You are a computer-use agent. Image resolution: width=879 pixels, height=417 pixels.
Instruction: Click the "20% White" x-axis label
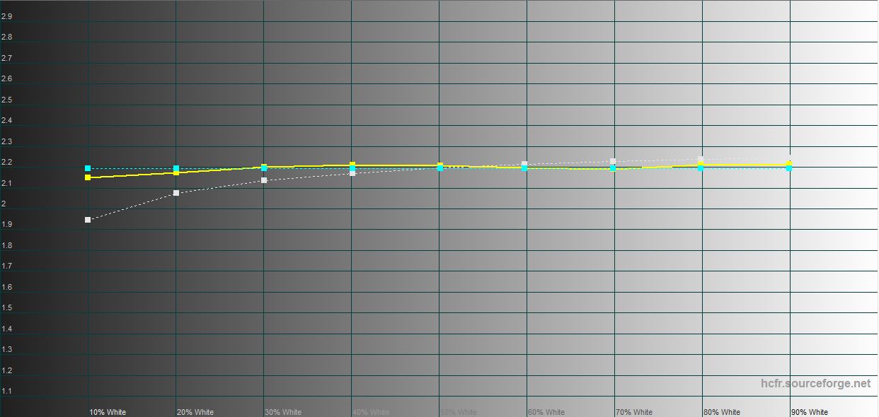pos(195,412)
